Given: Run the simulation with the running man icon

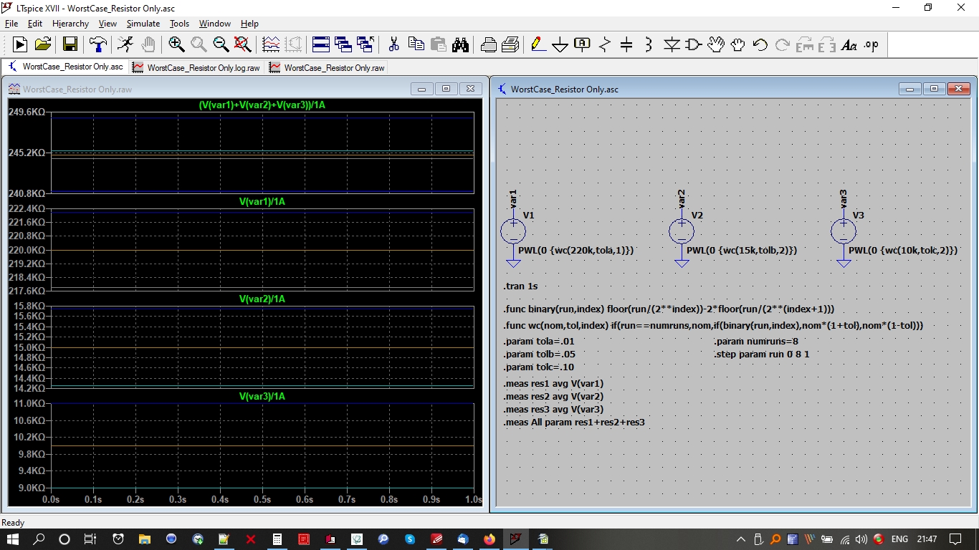Looking at the screenshot, I should tap(125, 45).
